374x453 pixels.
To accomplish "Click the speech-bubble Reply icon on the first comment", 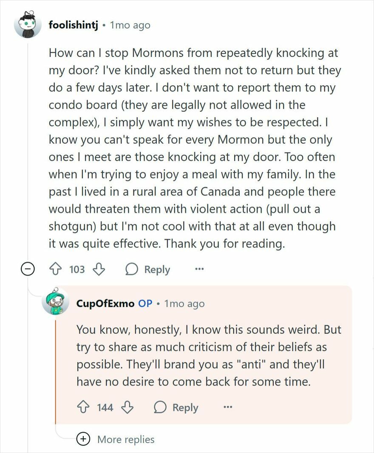I will (132, 269).
